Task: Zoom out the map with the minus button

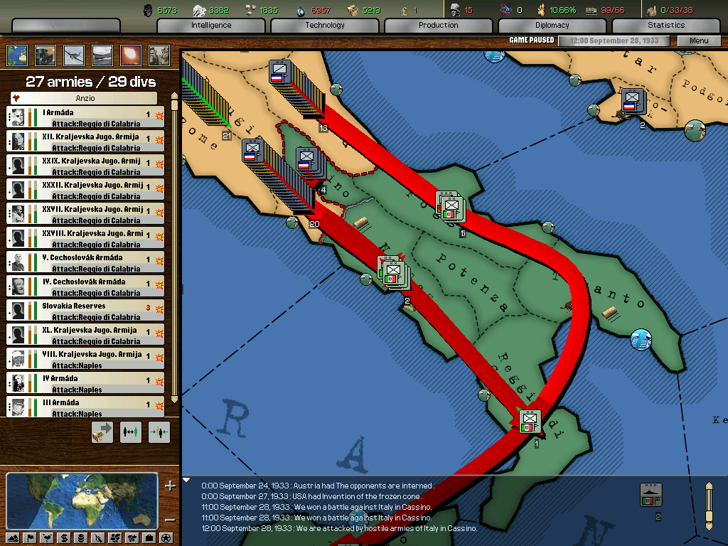Action: point(170,520)
